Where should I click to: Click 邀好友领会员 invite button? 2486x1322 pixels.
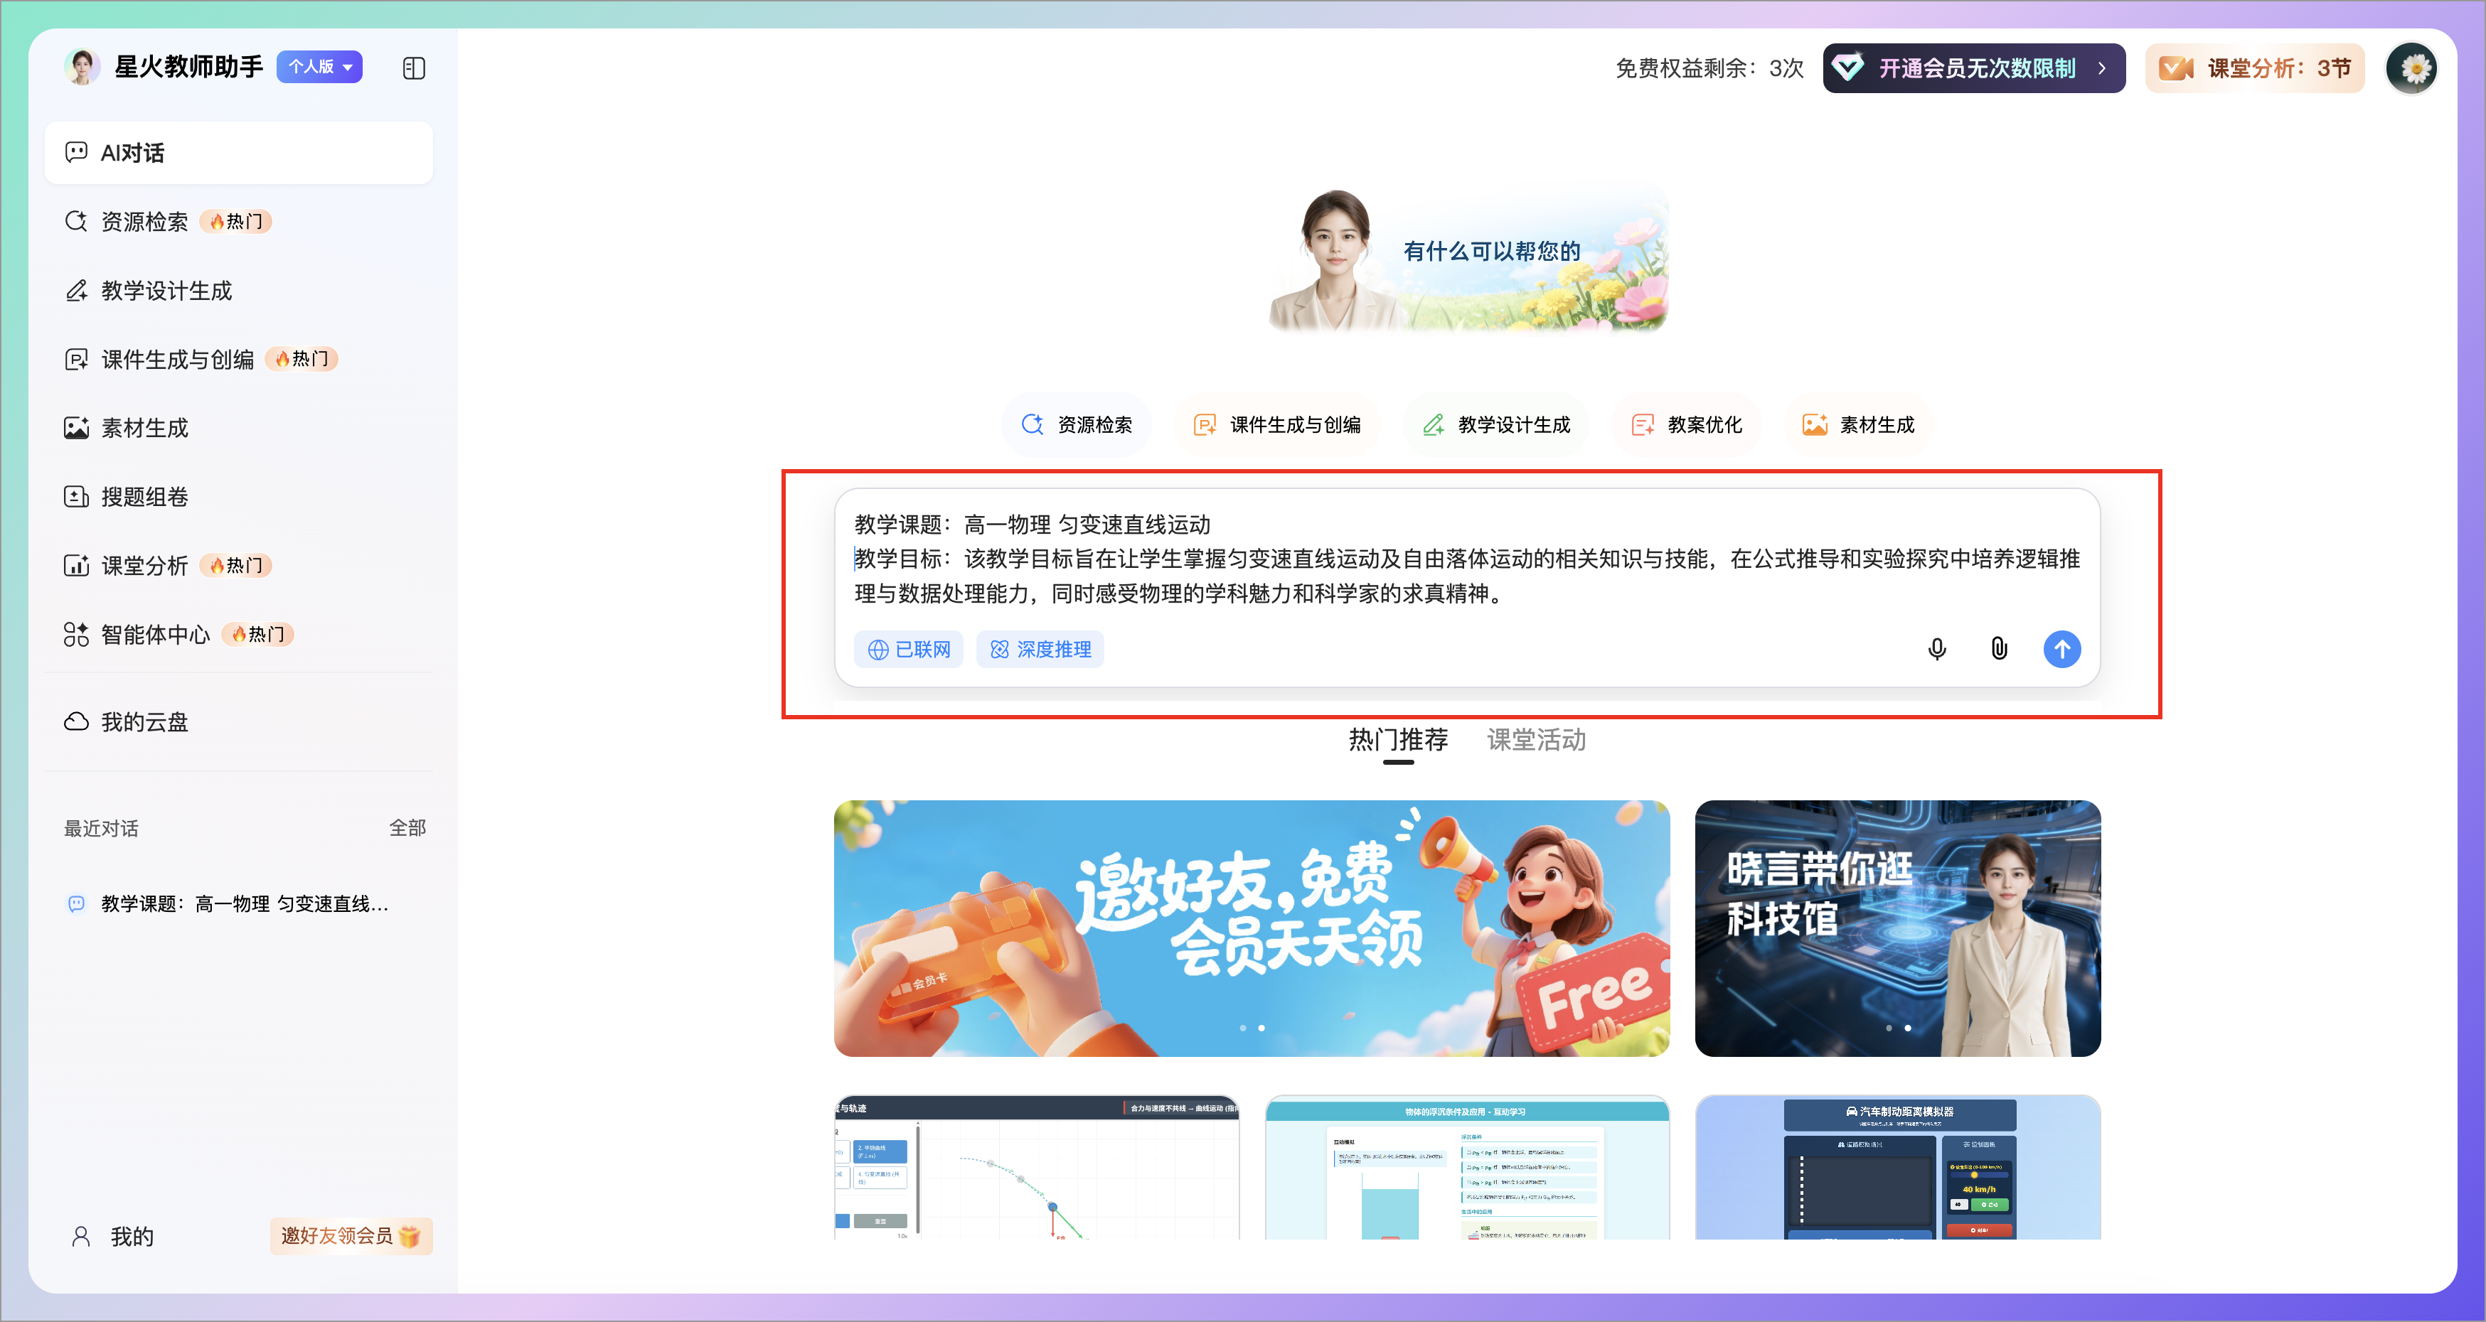(351, 1235)
